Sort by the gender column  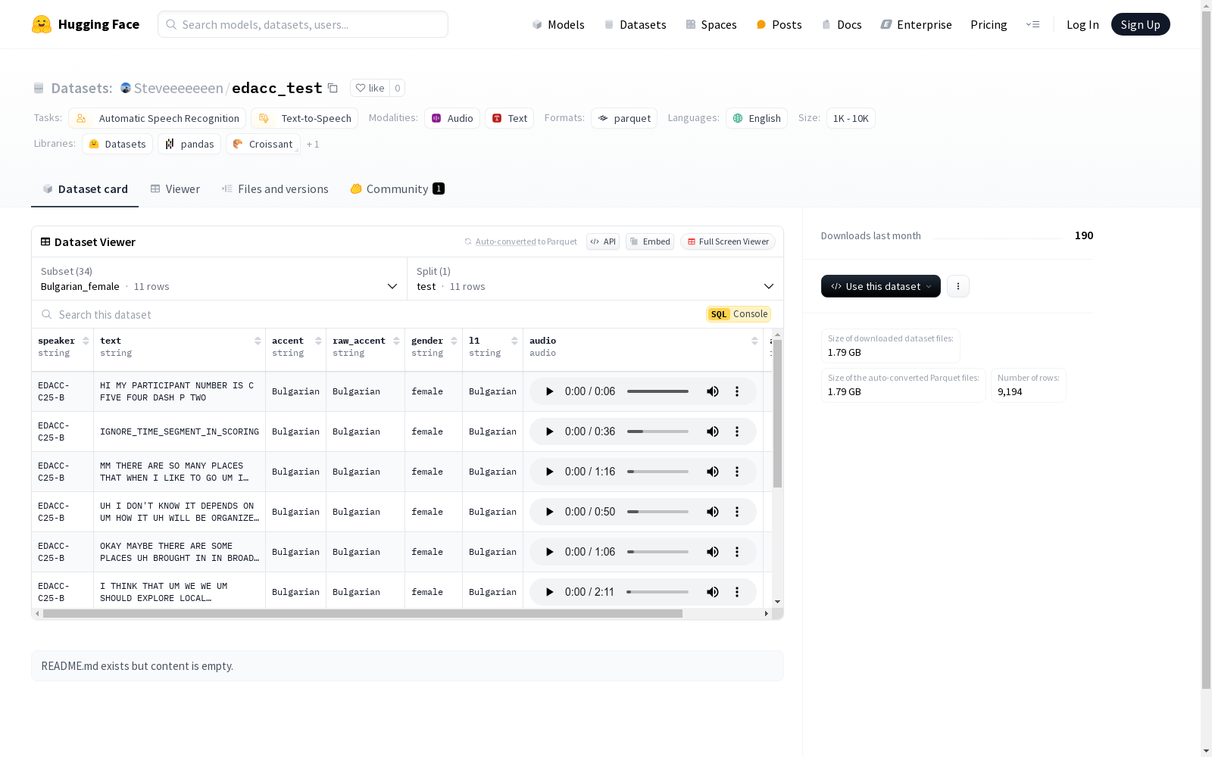[x=454, y=341]
